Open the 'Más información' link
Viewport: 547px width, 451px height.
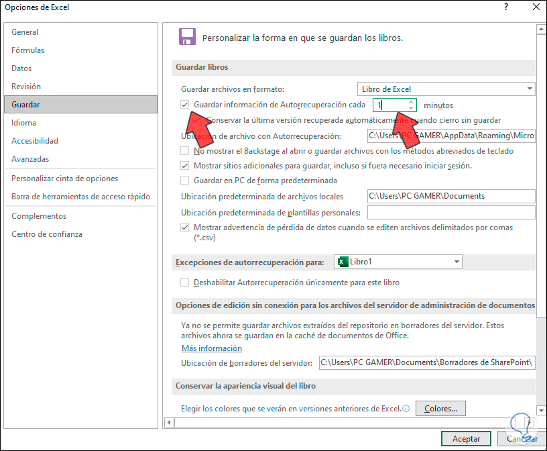tap(211, 348)
